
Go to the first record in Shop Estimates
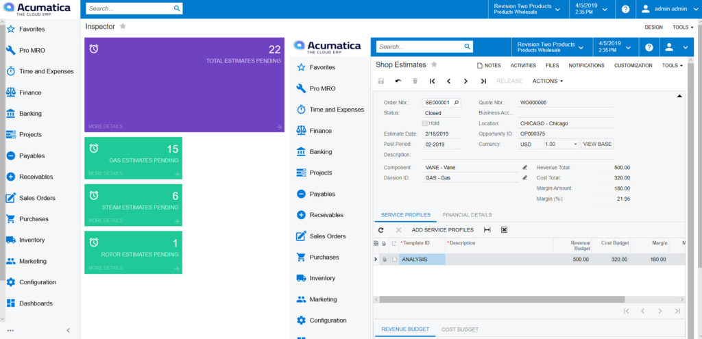432,81
